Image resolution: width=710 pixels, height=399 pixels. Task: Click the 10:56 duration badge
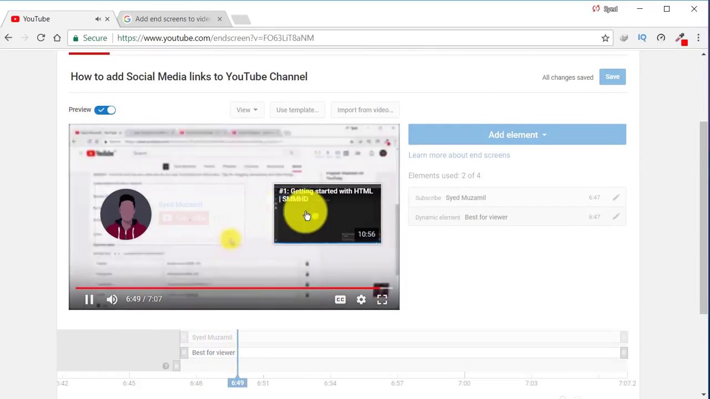point(366,234)
